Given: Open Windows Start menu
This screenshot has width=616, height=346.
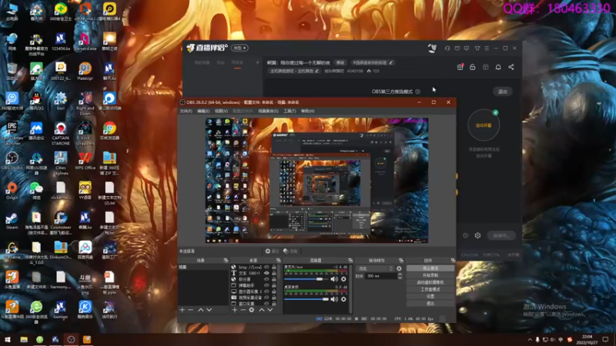Looking at the screenshot, I should pos(8,340).
